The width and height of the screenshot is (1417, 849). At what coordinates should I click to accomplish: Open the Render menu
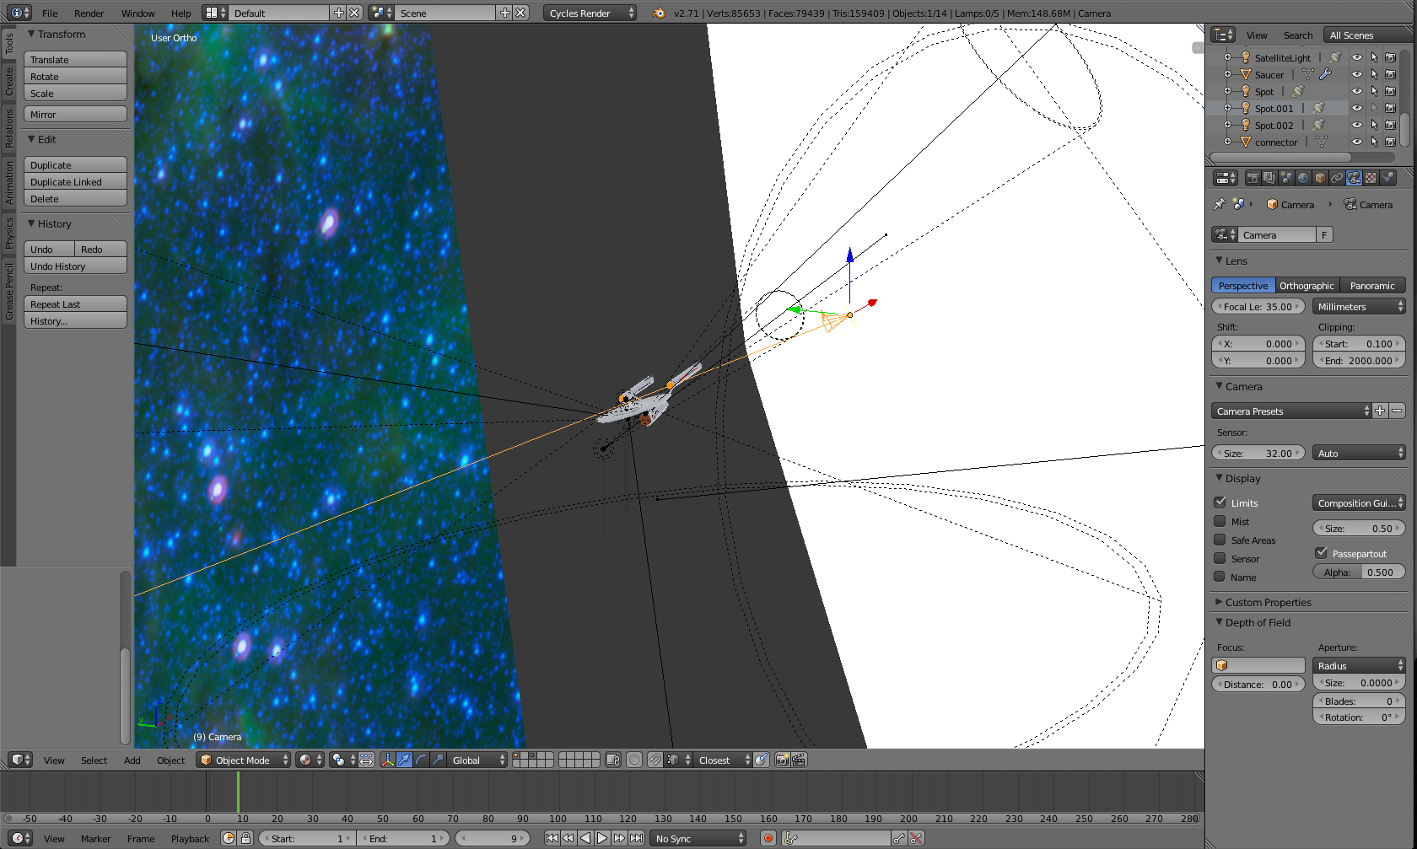pos(89,13)
